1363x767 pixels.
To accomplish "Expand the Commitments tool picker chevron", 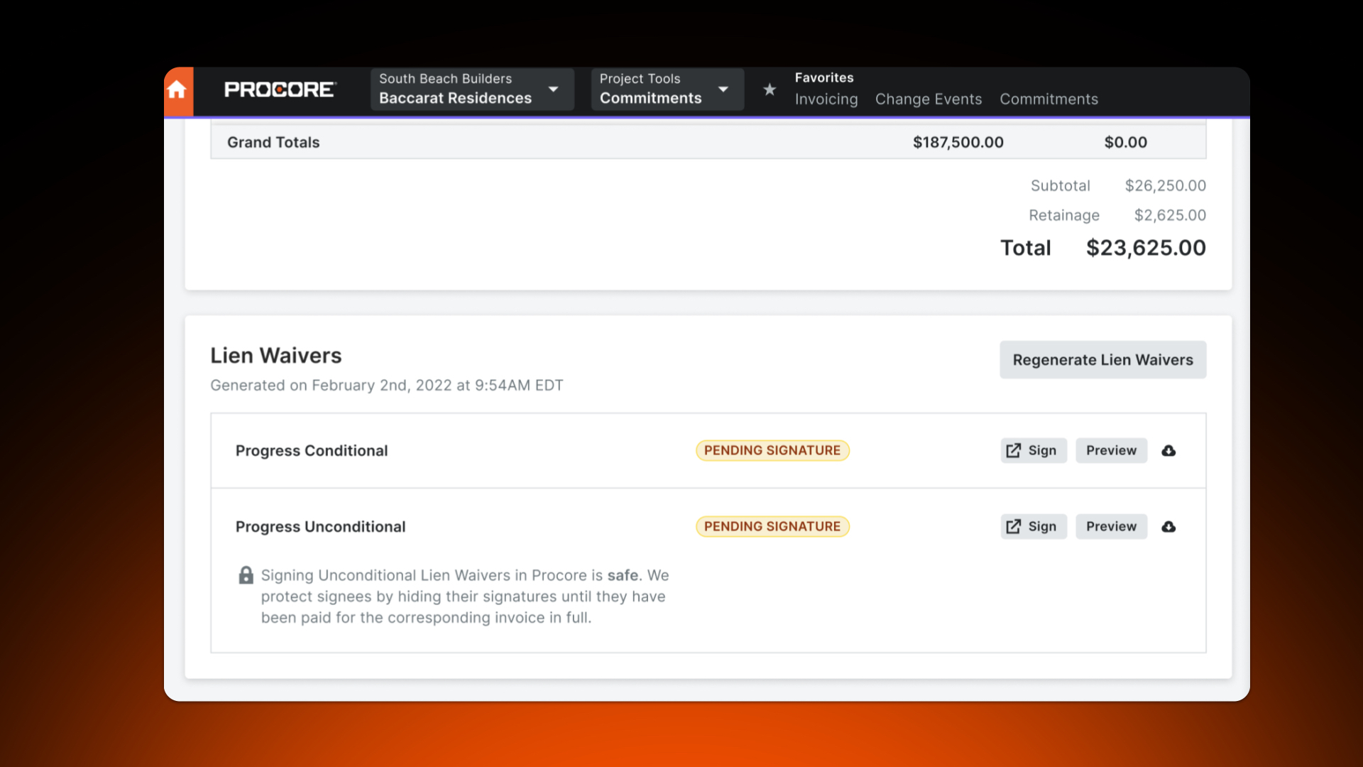I will 723,89.
